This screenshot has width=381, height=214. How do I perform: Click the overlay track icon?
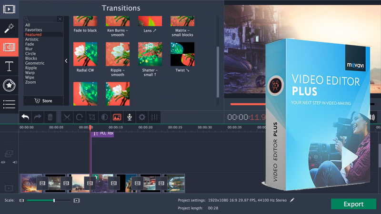pyautogui.click(x=9, y=154)
